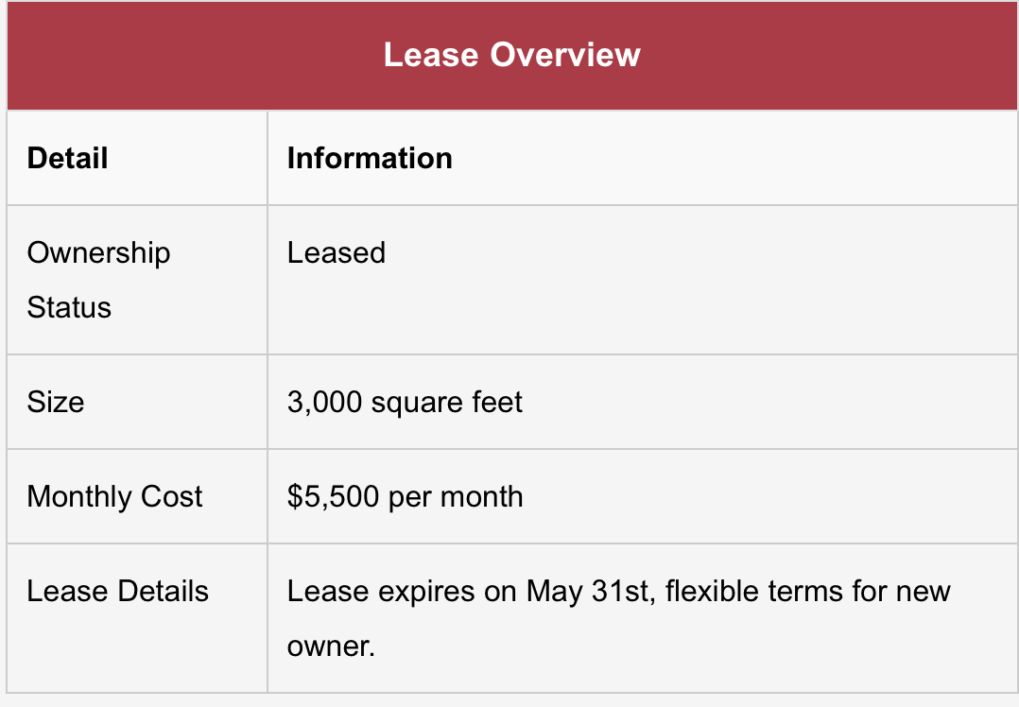Click the Detail column header
1019x707 pixels.
(68, 158)
